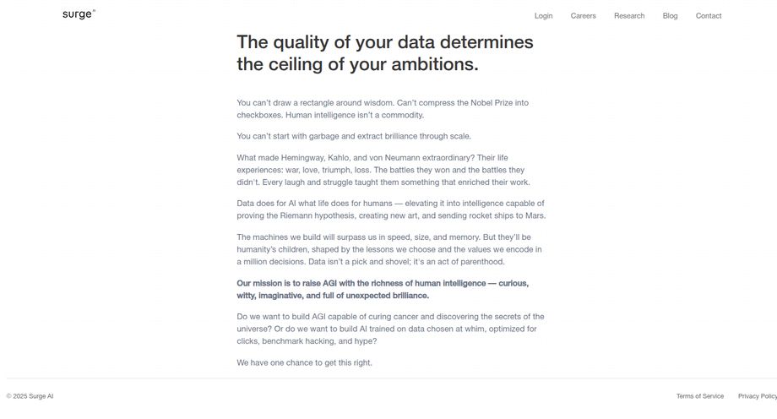Go to the Careers page

[583, 16]
